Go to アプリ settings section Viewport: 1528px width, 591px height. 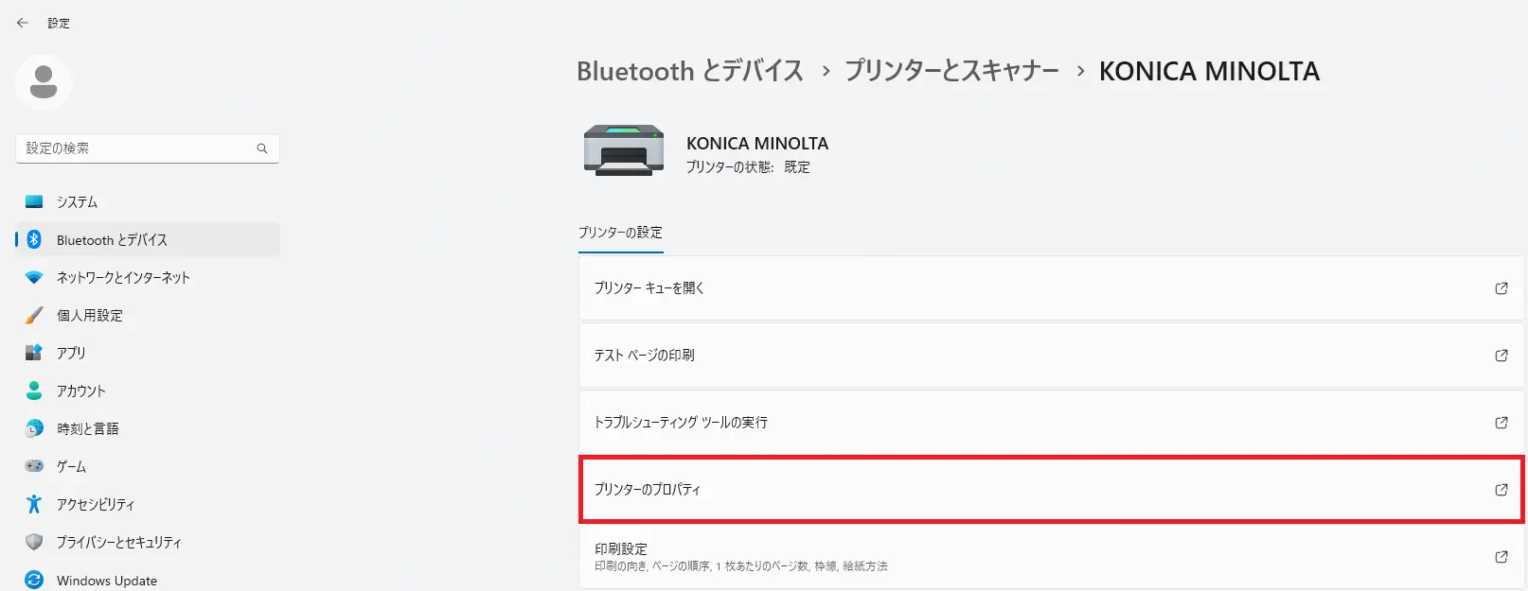[x=71, y=354]
